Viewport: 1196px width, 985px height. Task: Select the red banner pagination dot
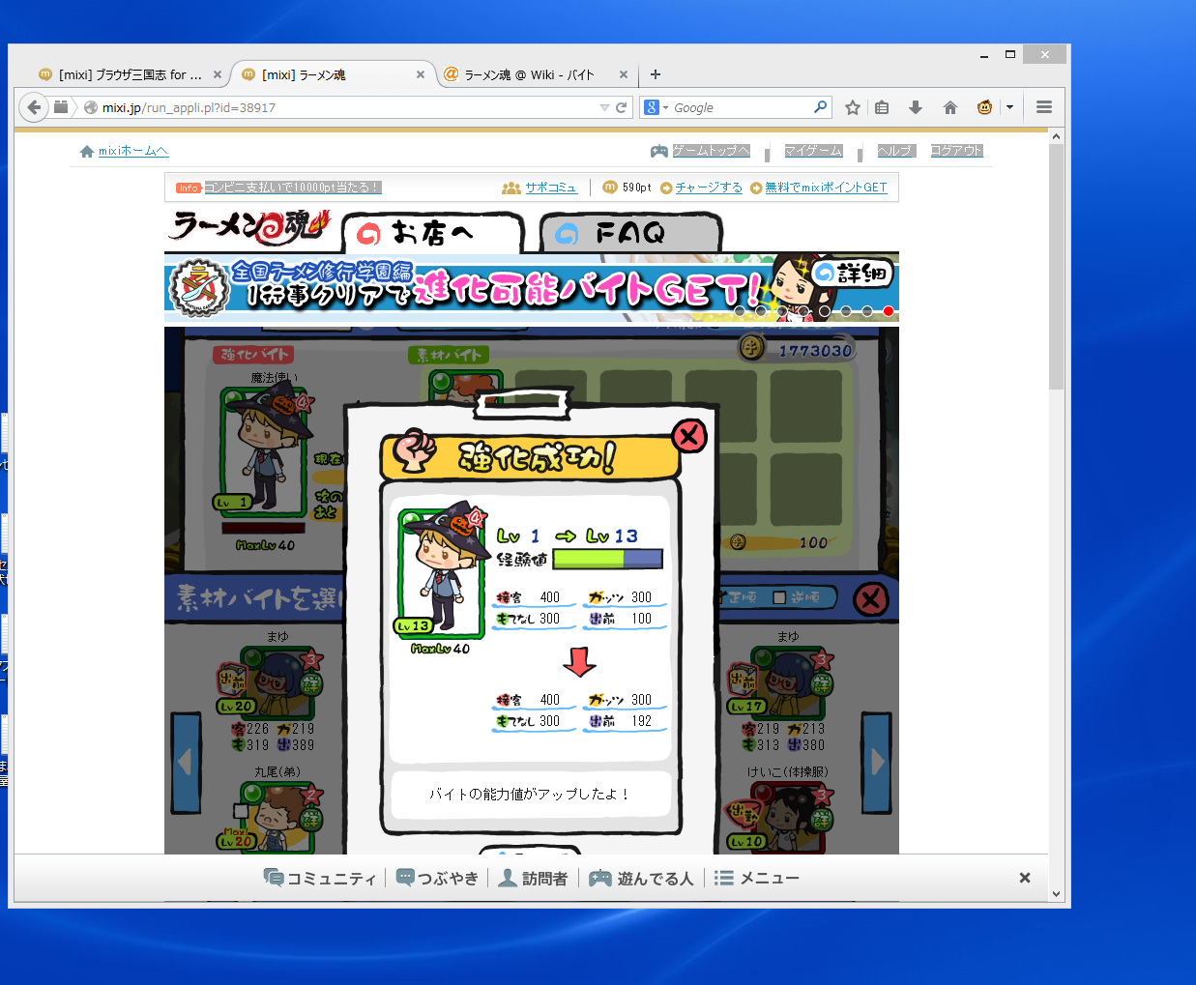pos(889,311)
